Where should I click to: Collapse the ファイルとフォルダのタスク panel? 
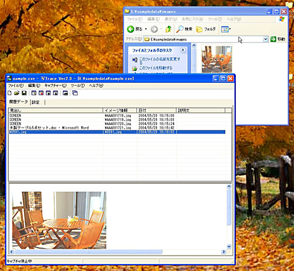tap(183, 50)
